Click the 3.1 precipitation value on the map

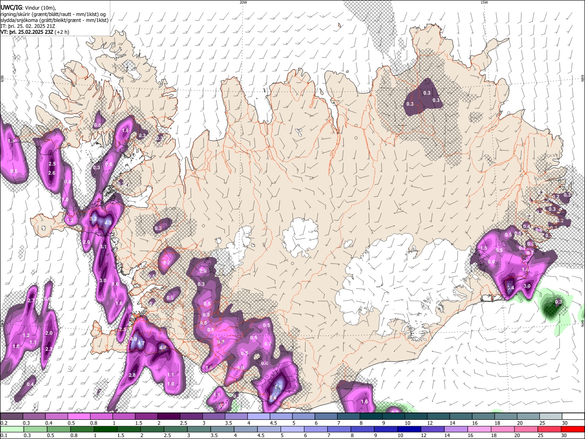pos(103,246)
